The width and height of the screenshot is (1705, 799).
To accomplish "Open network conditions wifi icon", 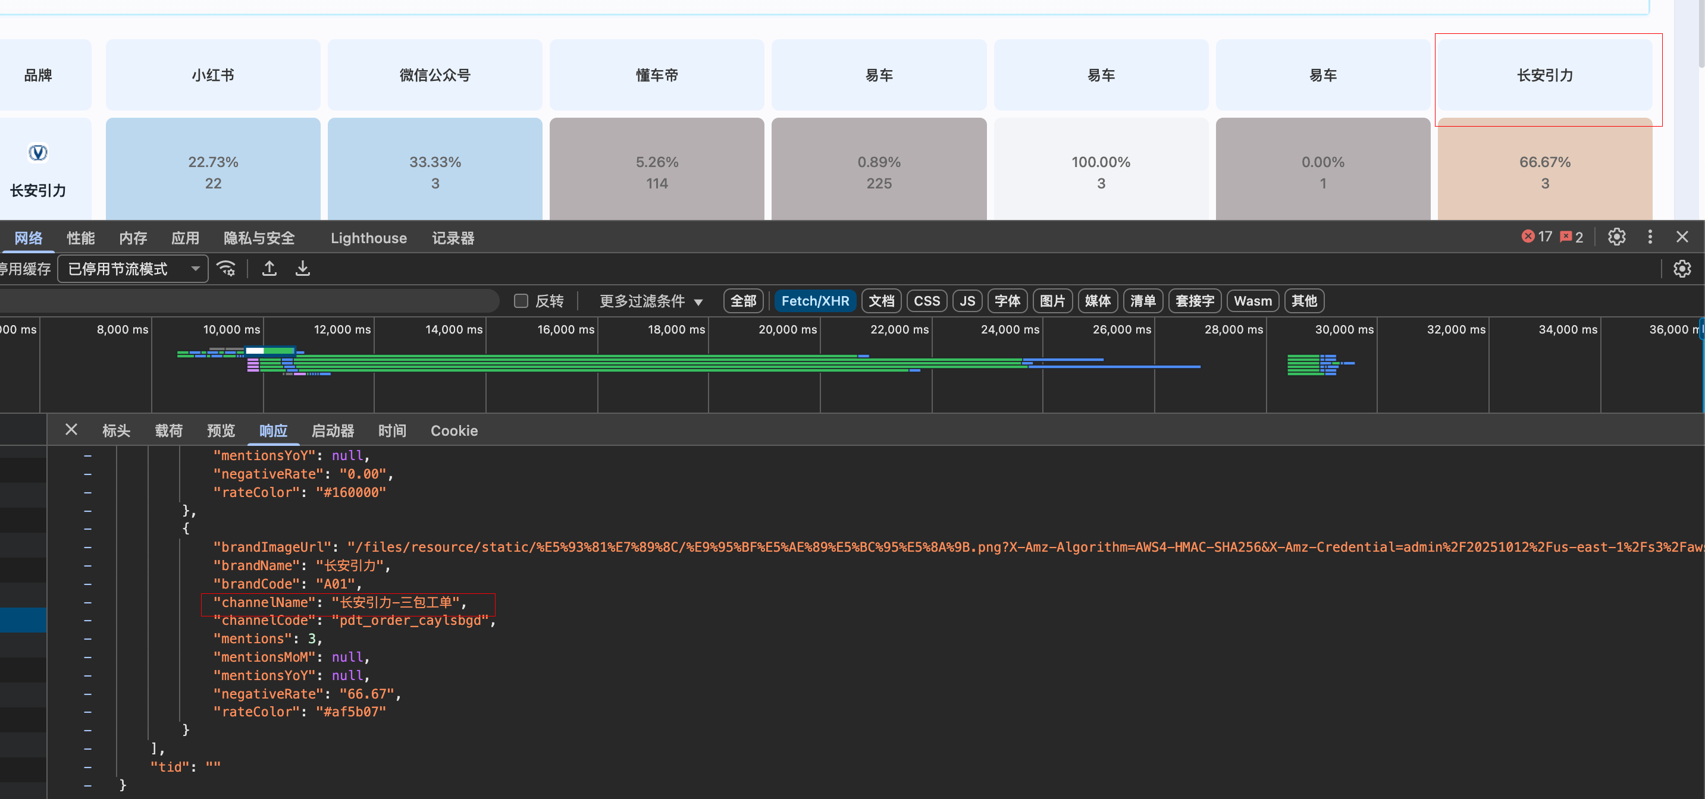I will [227, 269].
